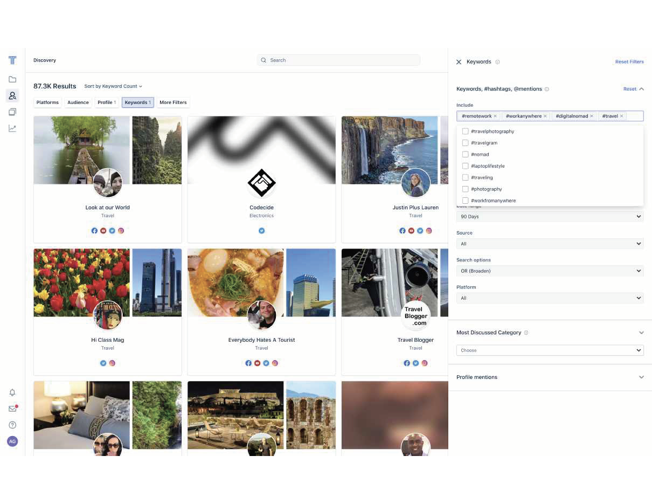Open the folder icon in the sidebar
Image resolution: width=652 pixels, height=504 pixels.
coord(12,79)
